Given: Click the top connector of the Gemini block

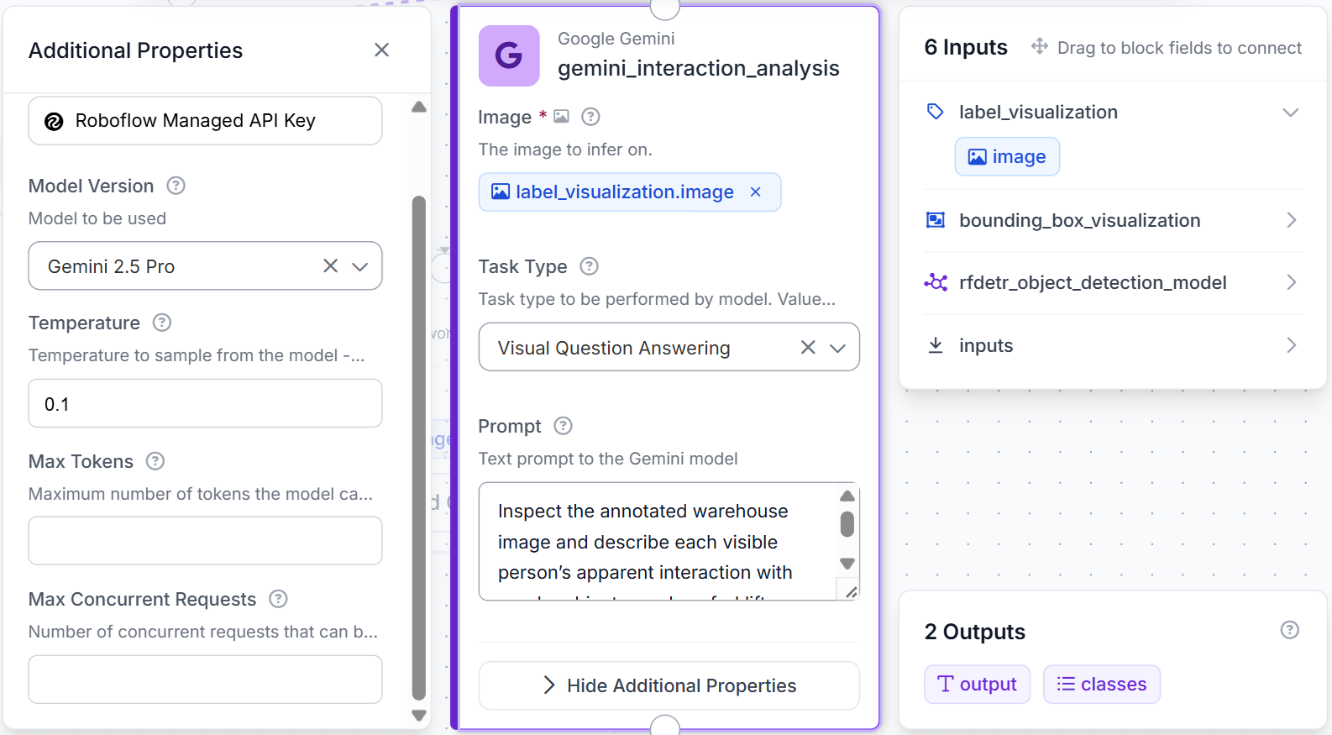Looking at the screenshot, I should coord(665,7).
